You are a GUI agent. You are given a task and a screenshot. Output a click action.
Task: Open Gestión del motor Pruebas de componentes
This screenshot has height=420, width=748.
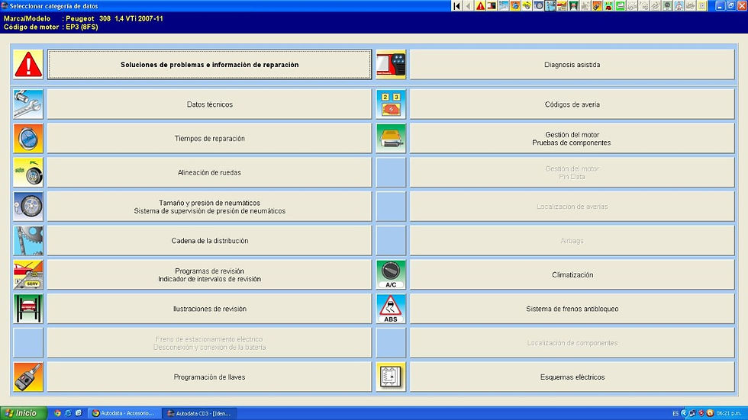coord(572,139)
